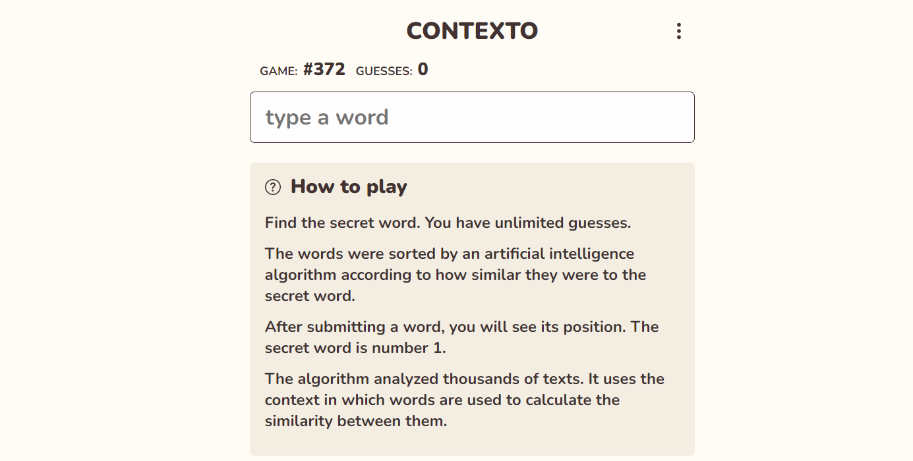Click the "GUESSES:" label
Viewport: 913px width, 461px height.
[384, 70]
